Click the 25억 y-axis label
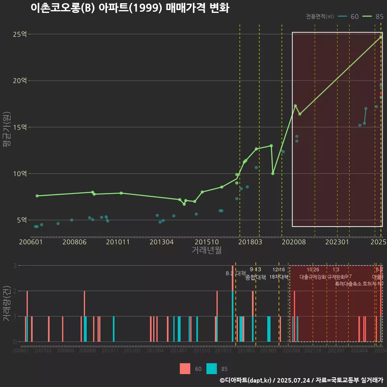 pos(20,34)
